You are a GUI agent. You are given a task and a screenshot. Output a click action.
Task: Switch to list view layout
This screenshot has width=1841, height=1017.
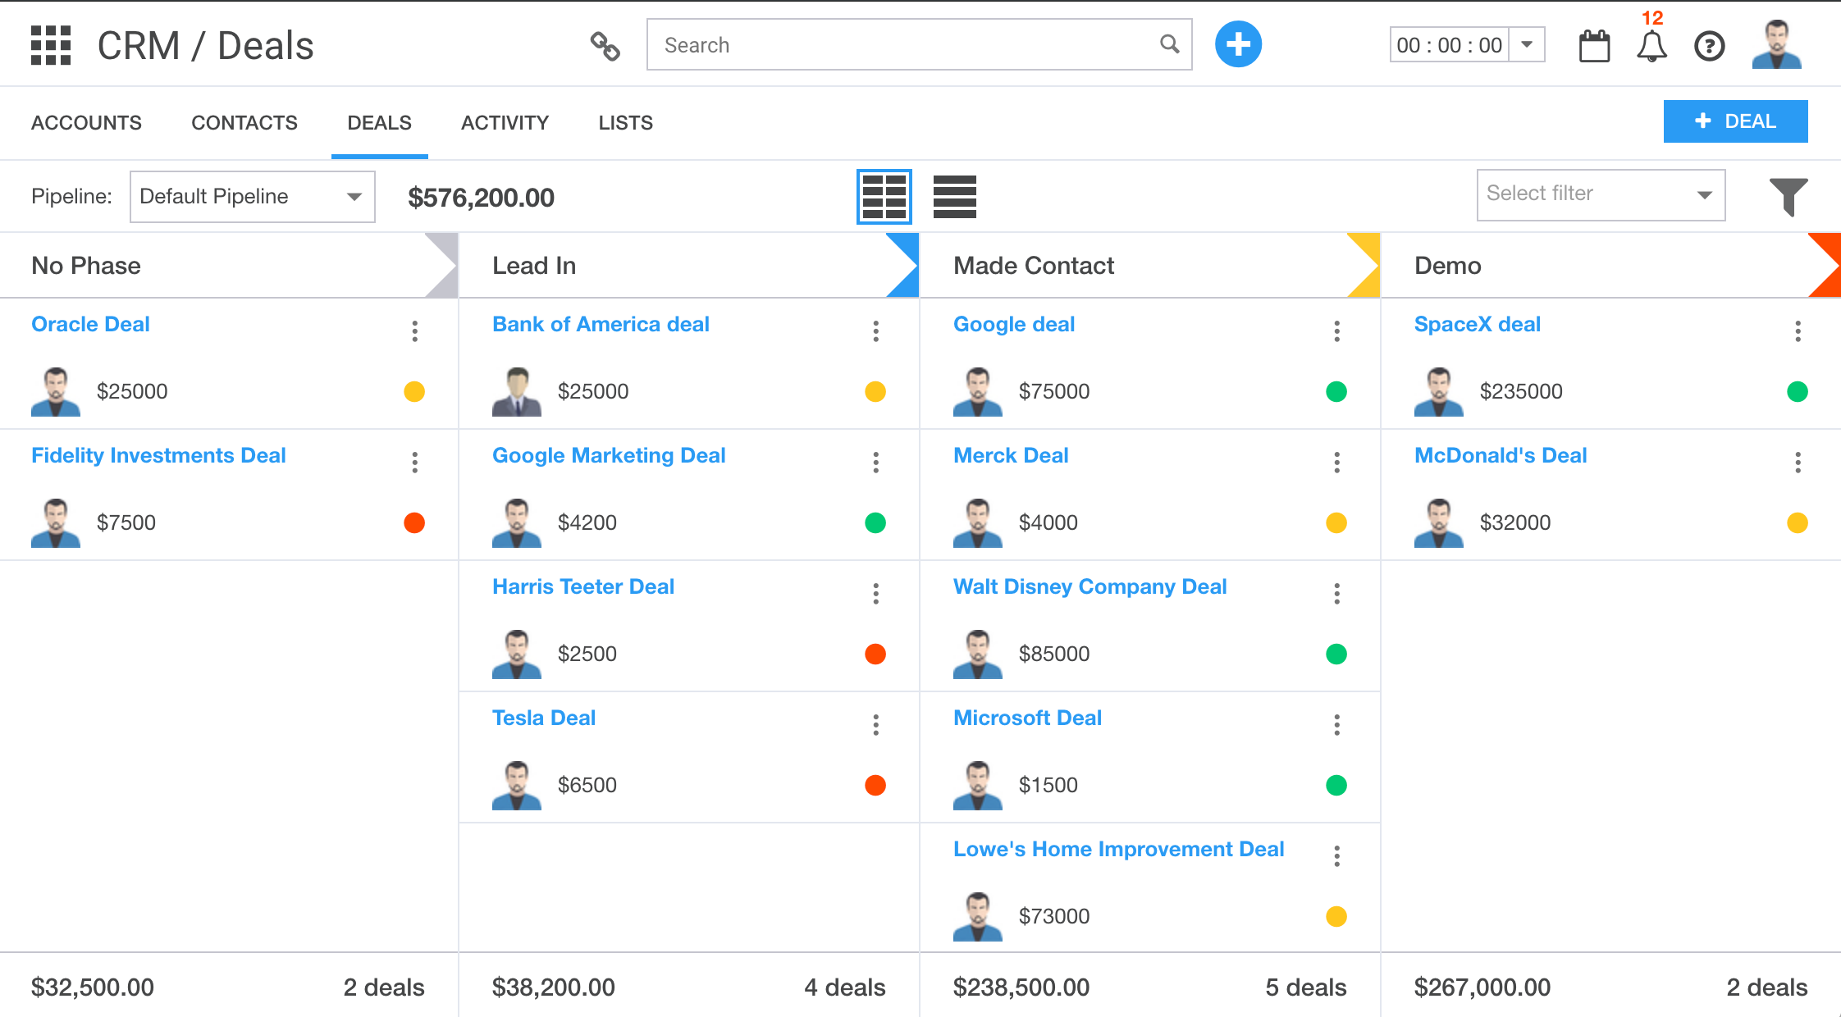click(x=954, y=197)
